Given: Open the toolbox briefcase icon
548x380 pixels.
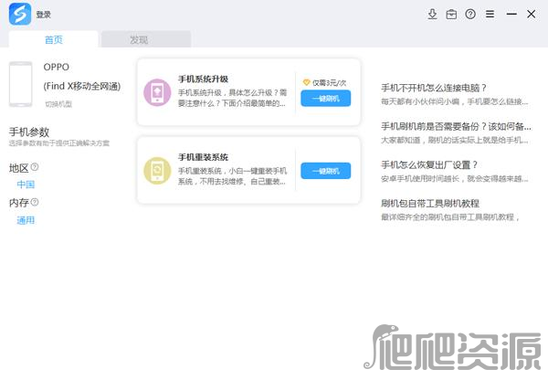Looking at the screenshot, I should 451,15.
